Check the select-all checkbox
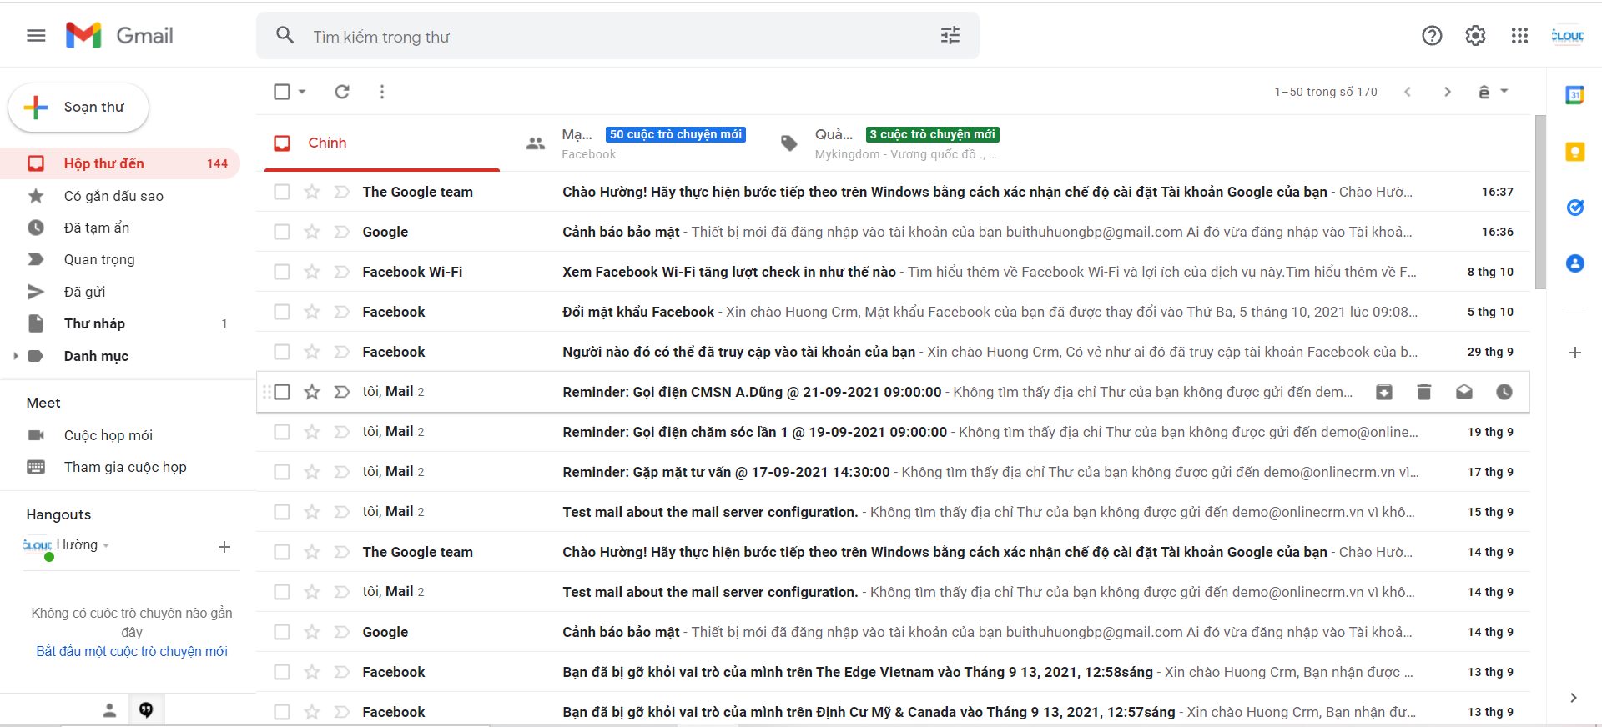The width and height of the screenshot is (1602, 727). 282,92
